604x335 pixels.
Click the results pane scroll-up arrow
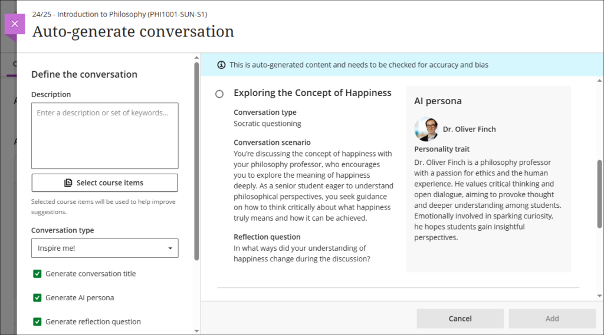click(599, 81)
